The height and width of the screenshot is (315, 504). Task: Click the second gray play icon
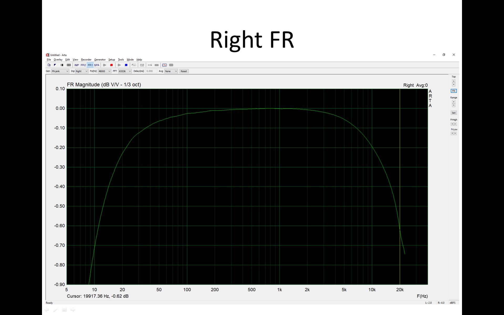coord(119,65)
